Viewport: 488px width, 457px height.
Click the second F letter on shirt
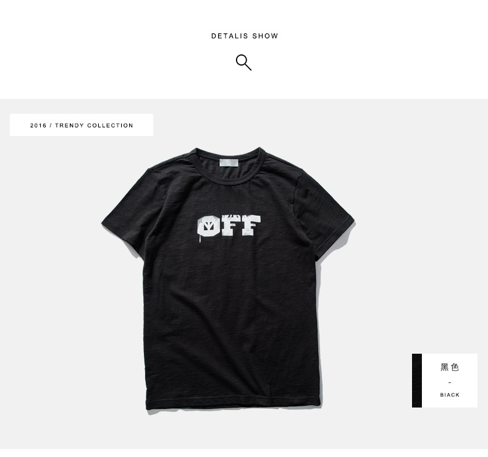pyautogui.click(x=251, y=225)
